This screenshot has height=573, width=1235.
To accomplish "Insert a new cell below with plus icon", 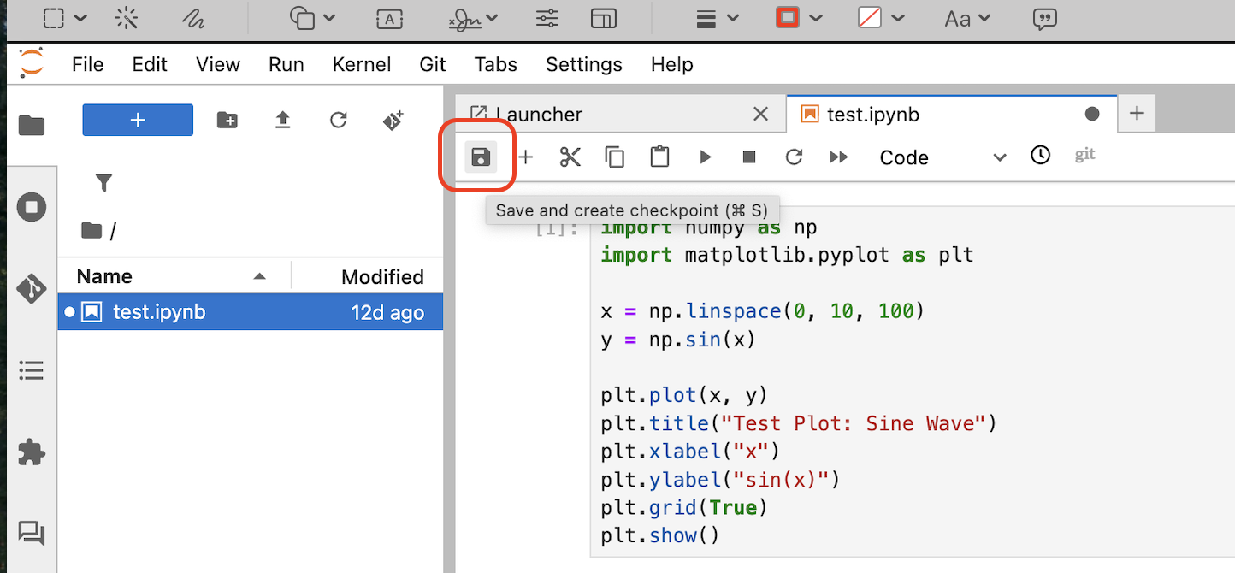I will coord(526,157).
